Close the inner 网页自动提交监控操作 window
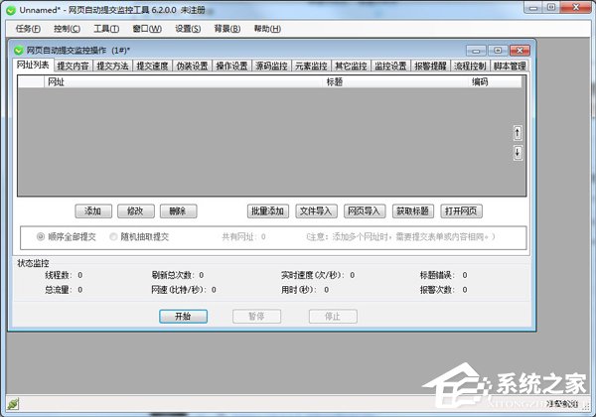 520,51
